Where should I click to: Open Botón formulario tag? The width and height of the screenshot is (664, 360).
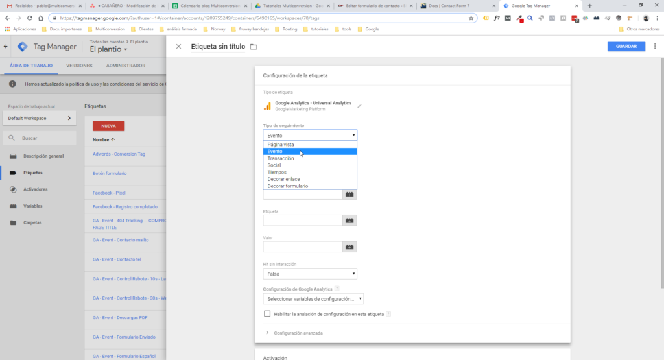[110, 173]
